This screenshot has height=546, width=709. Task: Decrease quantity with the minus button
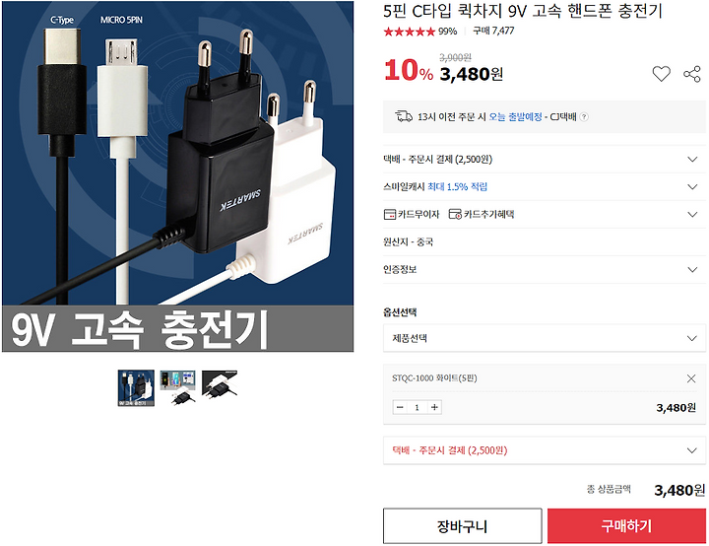tap(400, 407)
